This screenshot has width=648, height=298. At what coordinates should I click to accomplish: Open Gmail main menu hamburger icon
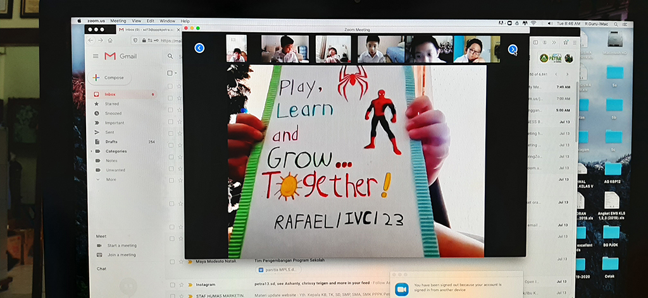[96, 56]
